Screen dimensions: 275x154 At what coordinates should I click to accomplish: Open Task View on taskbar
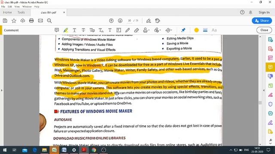point(15,150)
